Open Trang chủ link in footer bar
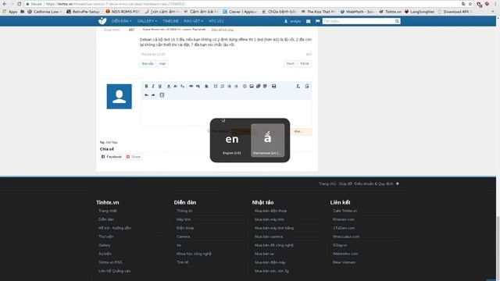Screen dimensions: 500x281 327,184
